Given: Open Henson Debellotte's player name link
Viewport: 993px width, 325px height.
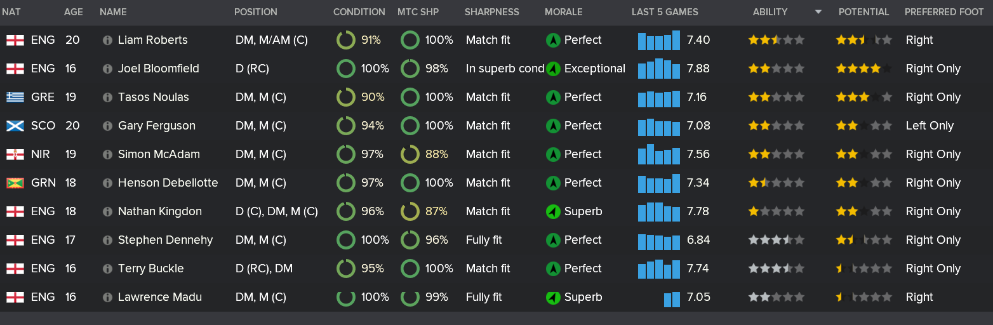Looking at the screenshot, I should pos(168,183).
